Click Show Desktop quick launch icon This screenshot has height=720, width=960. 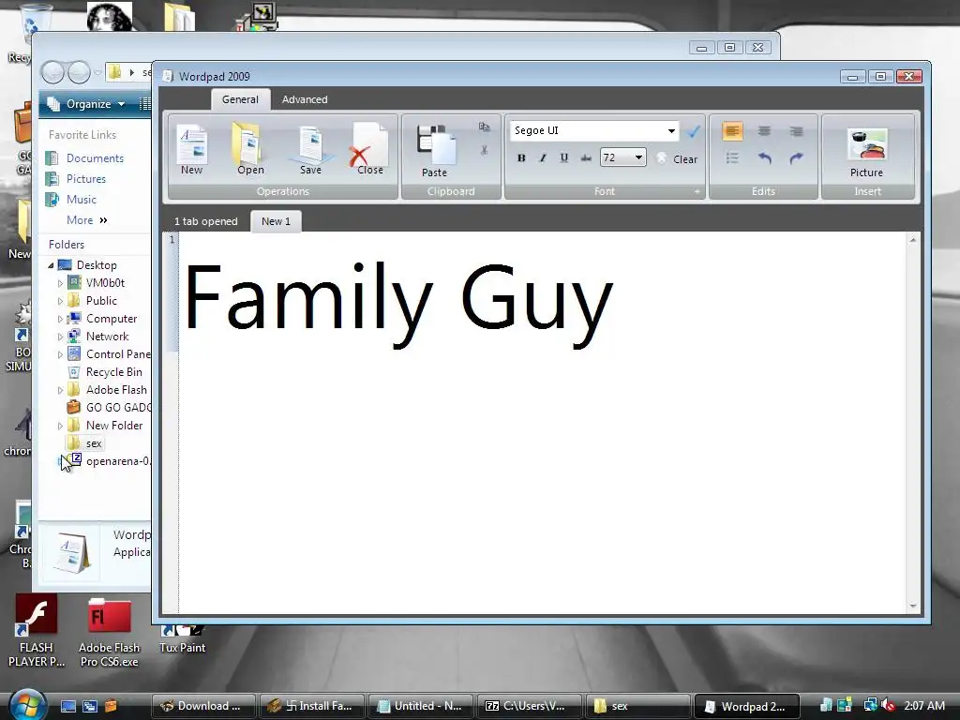coord(67,706)
